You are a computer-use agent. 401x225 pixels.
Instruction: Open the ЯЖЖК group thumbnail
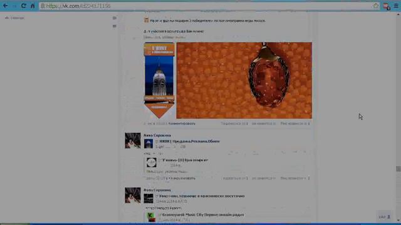point(148,144)
